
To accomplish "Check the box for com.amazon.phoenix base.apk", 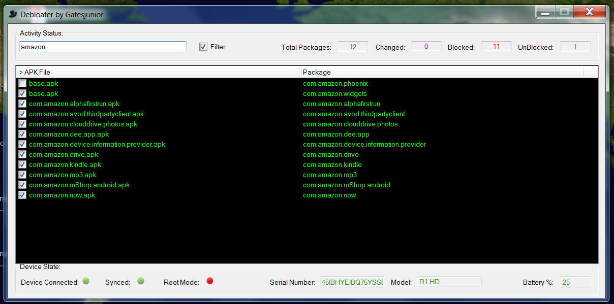I will [x=22, y=83].
